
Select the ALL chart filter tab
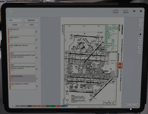(x=13, y=106)
